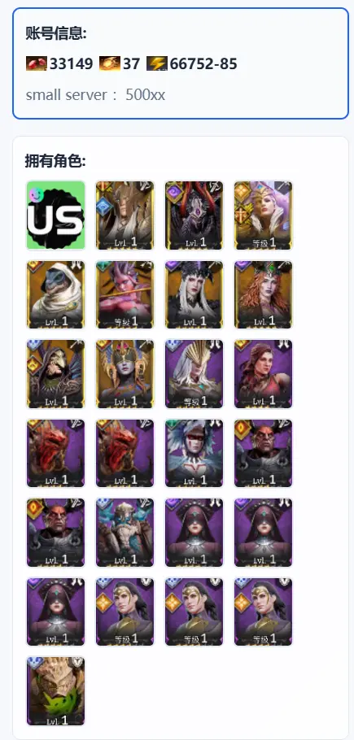
Task: Select the red-haired woman on purple card
Action: point(264,374)
